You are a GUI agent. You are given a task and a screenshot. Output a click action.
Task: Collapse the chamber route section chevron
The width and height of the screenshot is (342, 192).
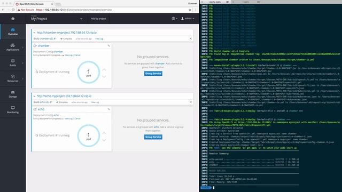(34, 33)
